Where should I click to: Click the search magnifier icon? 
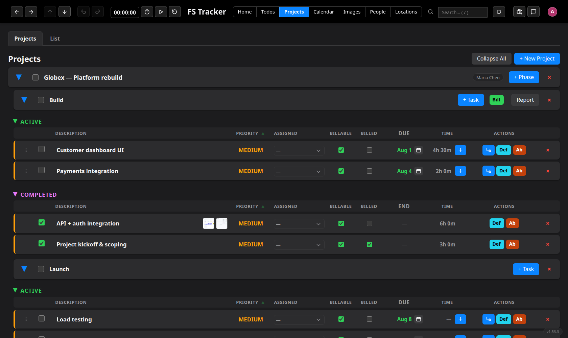pyautogui.click(x=431, y=12)
